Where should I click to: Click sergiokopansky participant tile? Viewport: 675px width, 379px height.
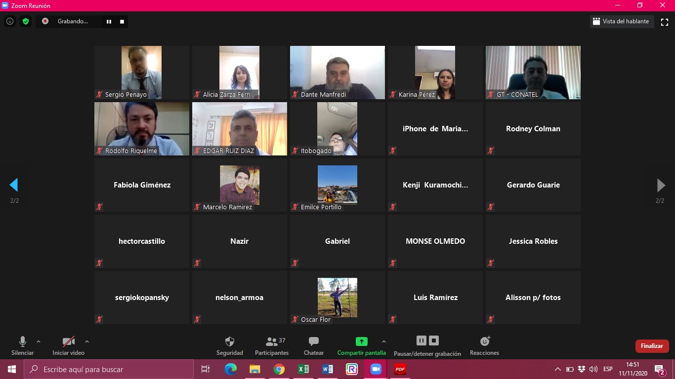(142, 298)
